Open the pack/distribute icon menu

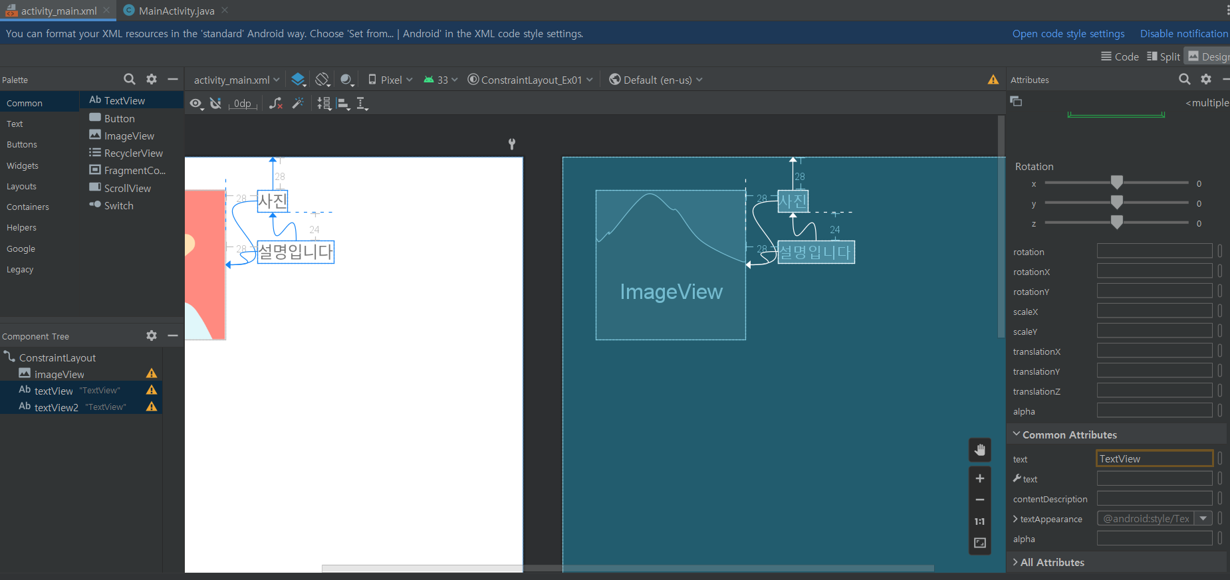click(324, 103)
